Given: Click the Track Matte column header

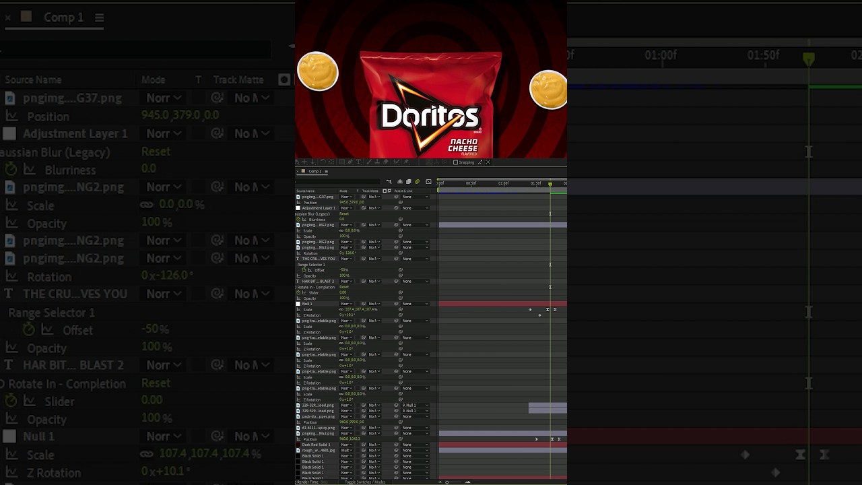Looking at the screenshot, I should [x=370, y=191].
